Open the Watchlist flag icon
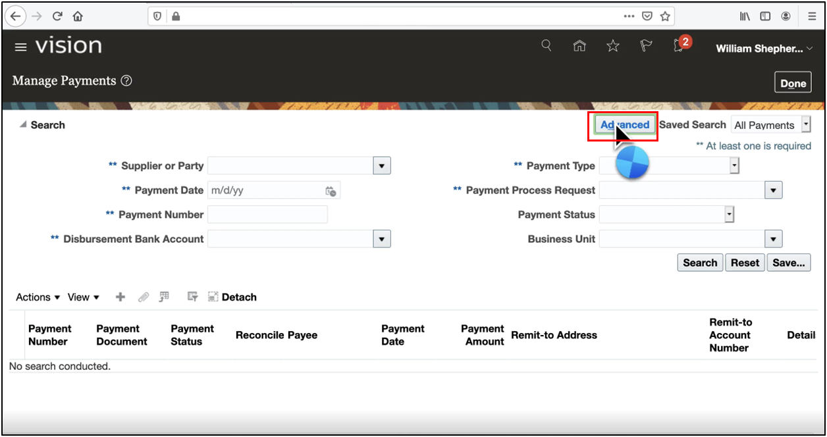 [x=646, y=45]
